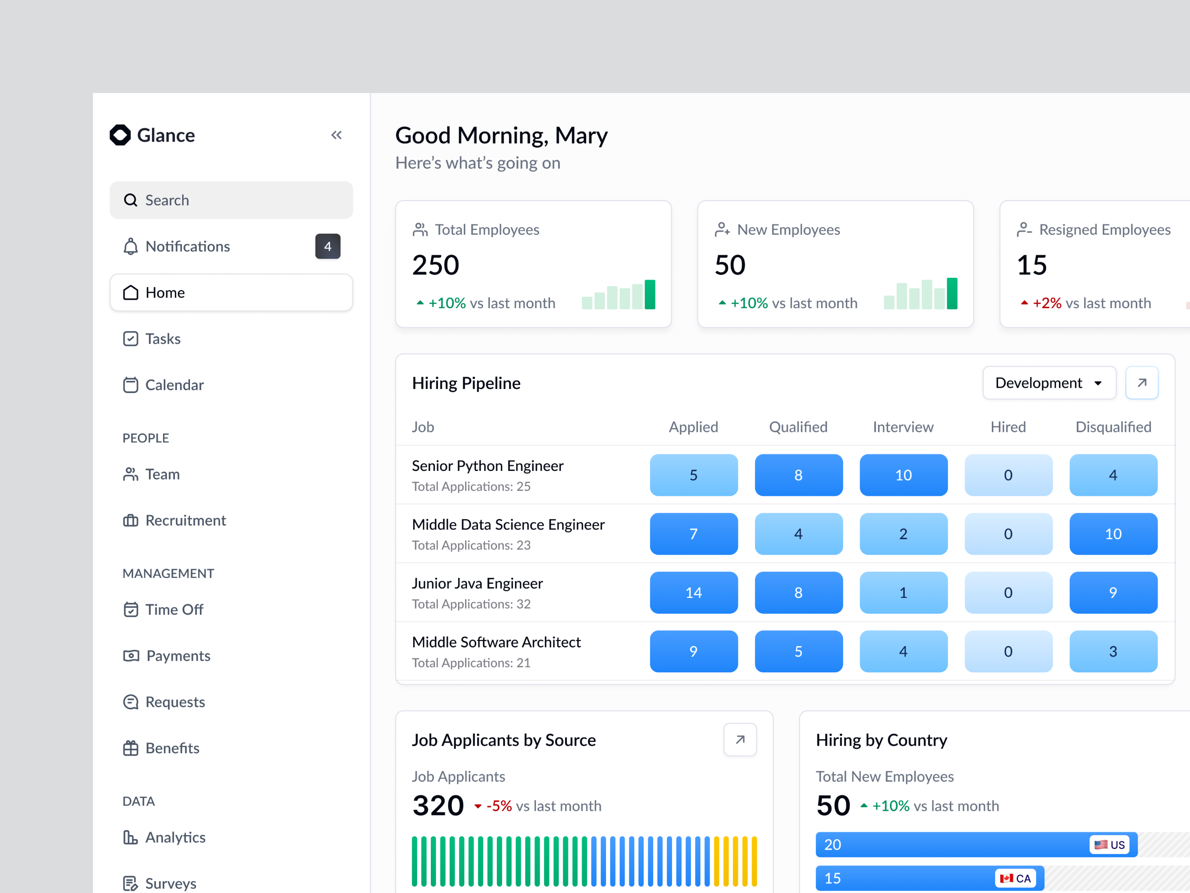Click the Middle Software Architect title
Screen dimensions: 1190x893
click(x=496, y=642)
